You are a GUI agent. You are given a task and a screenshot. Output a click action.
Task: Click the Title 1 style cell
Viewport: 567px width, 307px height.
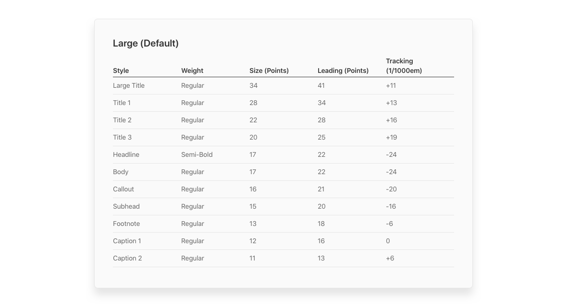(122, 103)
